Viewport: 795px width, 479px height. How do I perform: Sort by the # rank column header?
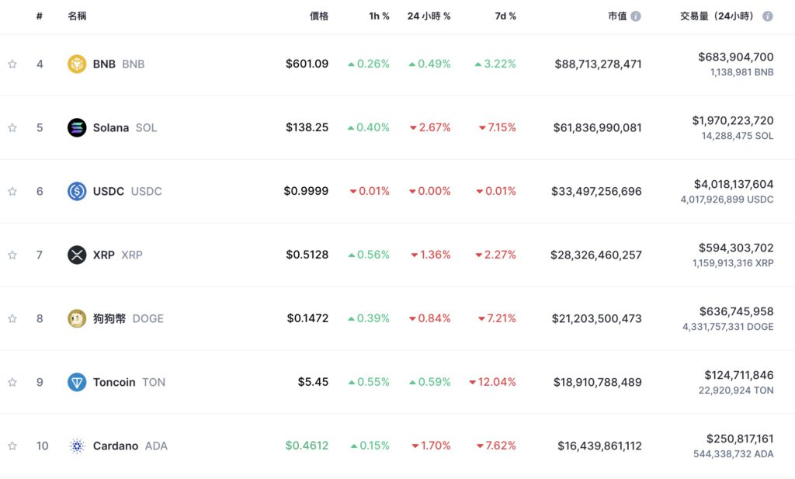coord(40,16)
